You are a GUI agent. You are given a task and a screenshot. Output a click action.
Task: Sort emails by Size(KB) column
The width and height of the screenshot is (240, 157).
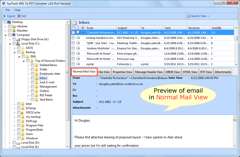(x=222, y=28)
